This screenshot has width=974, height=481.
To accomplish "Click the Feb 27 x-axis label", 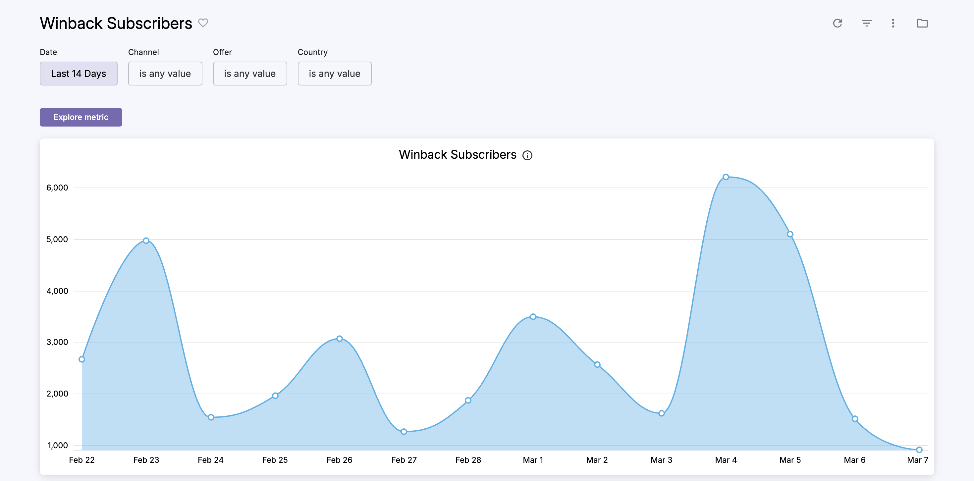I will tap(404, 460).
